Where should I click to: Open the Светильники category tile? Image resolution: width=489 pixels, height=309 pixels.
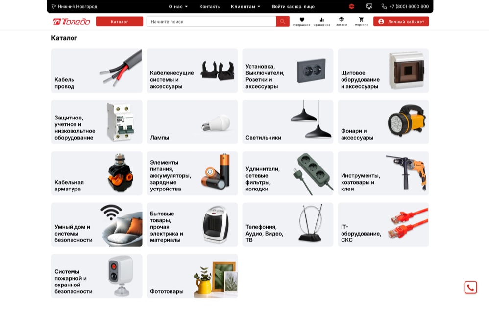pyautogui.click(x=288, y=122)
